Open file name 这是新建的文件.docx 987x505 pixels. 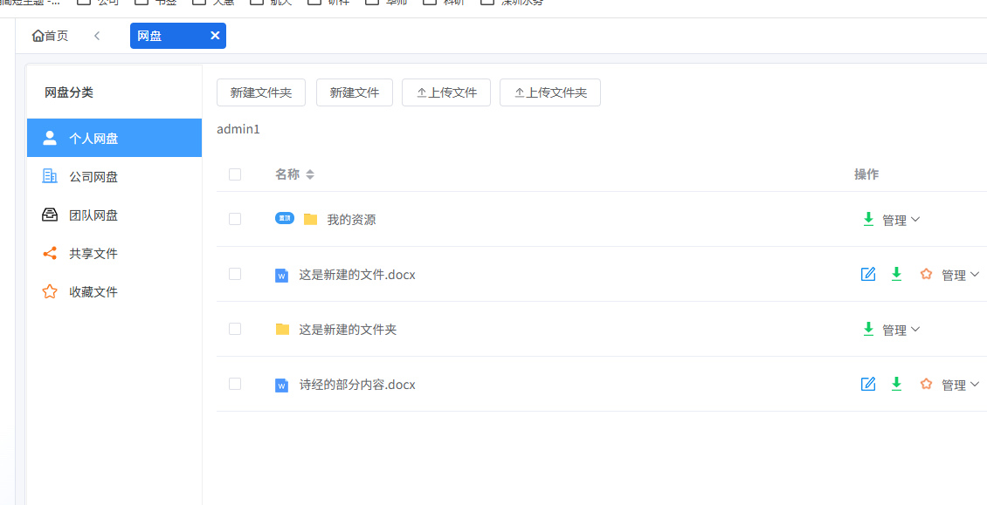357,275
